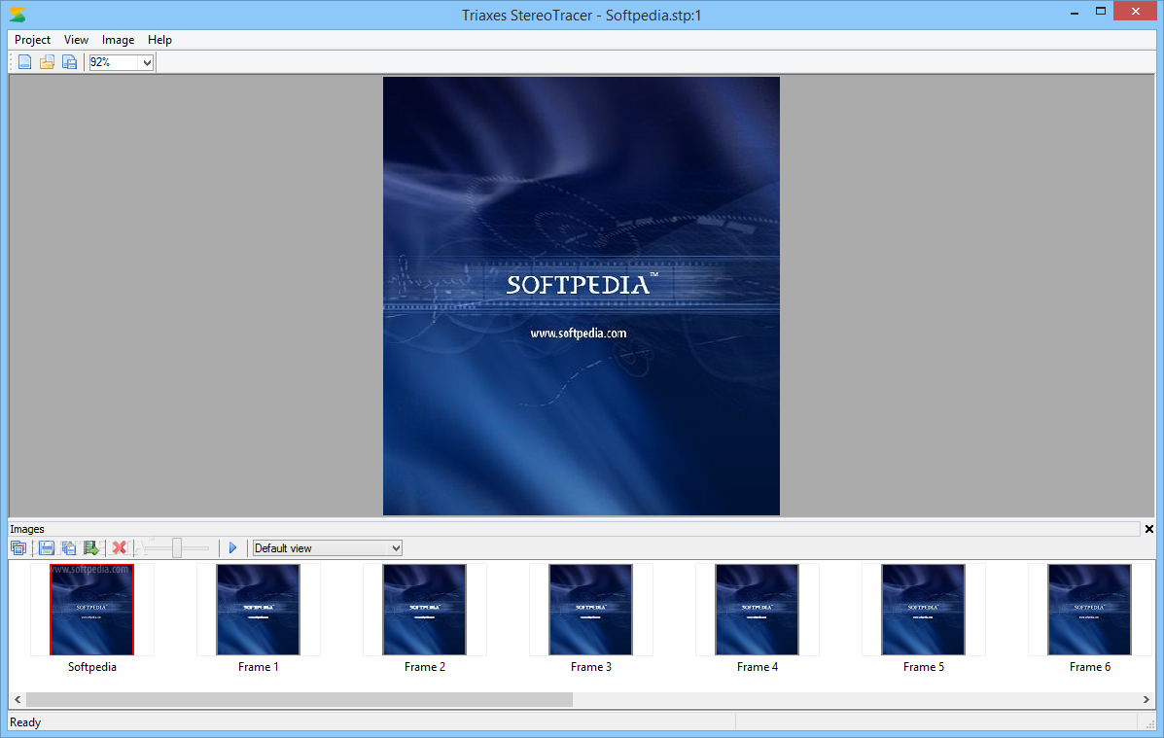This screenshot has height=738, width=1164.
Task: Select the Frame 5 thumbnail
Action: [x=924, y=610]
